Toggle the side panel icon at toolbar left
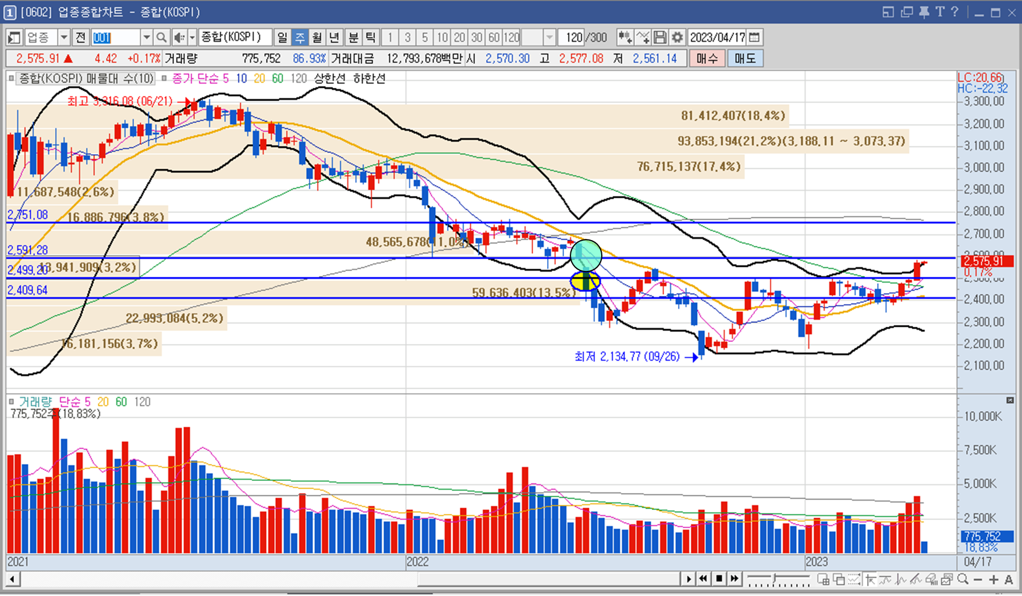The height and width of the screenshot is (596, 1022). click(15, 38)
